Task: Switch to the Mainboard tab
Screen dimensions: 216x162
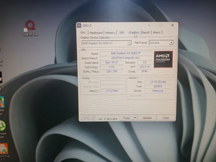Action: (x=96, y=33)
